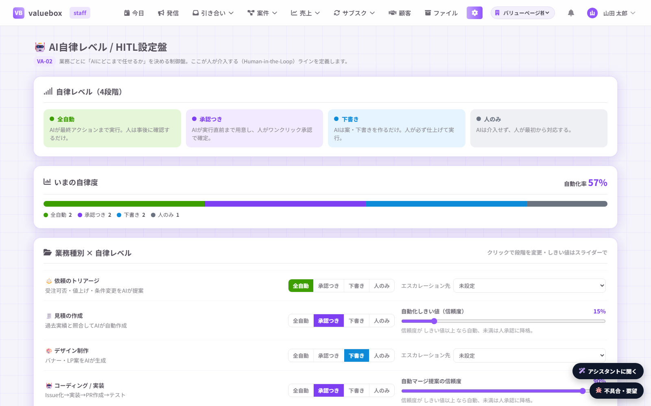Image resolution: width=651 pixels, height=406 pixels.
Task: Click the bar chart icon beside いまの自律度
Action: 47,182
